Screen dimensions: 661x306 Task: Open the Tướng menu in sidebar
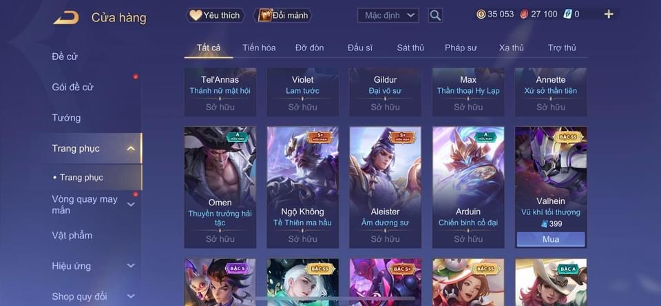point(66,118)
